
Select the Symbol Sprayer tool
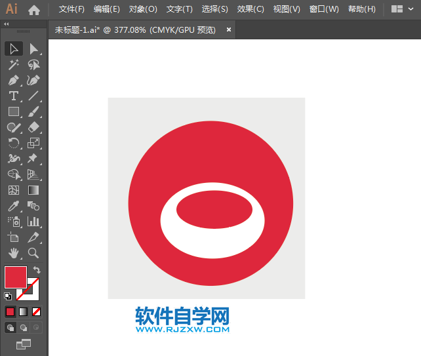pos(14,222)
